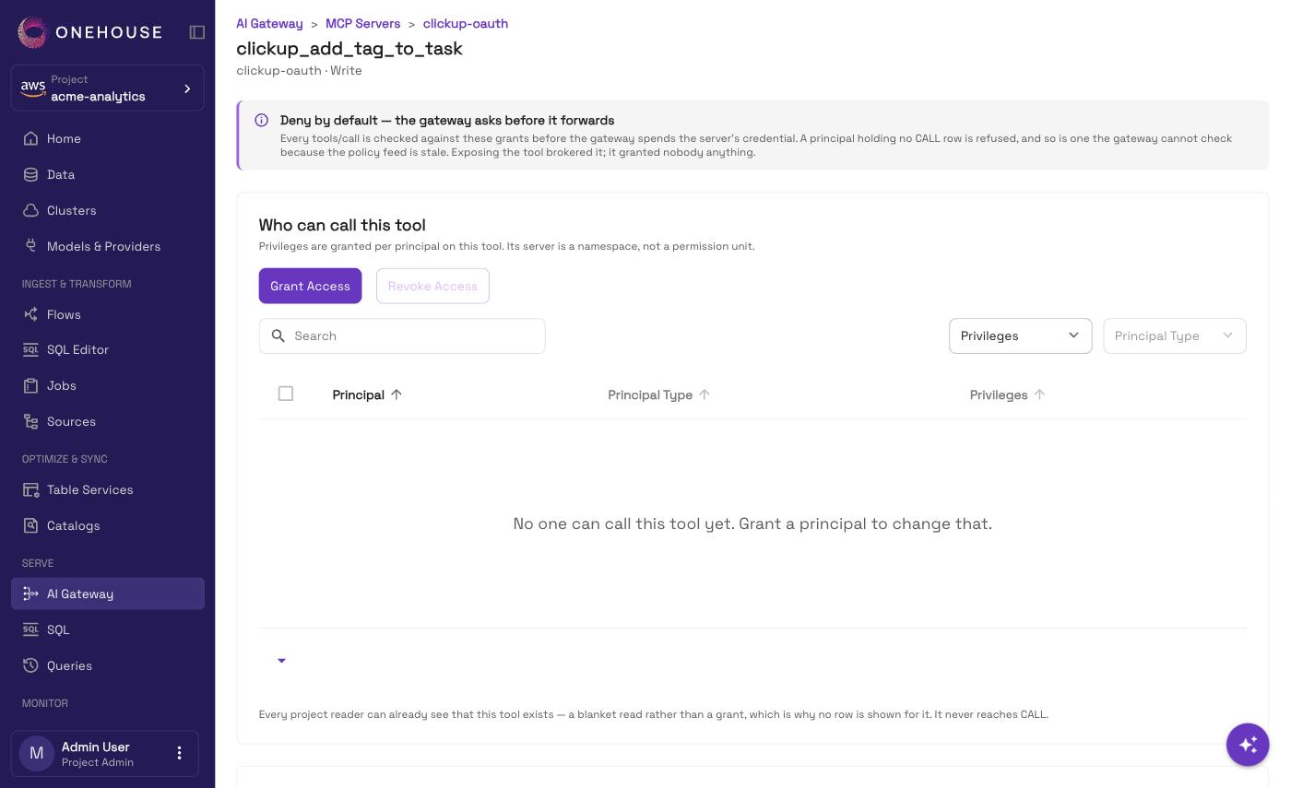Viewport: 1291px width, 788px height.
Task: Go to Data in the sidebar
Action: click(108, 174)
